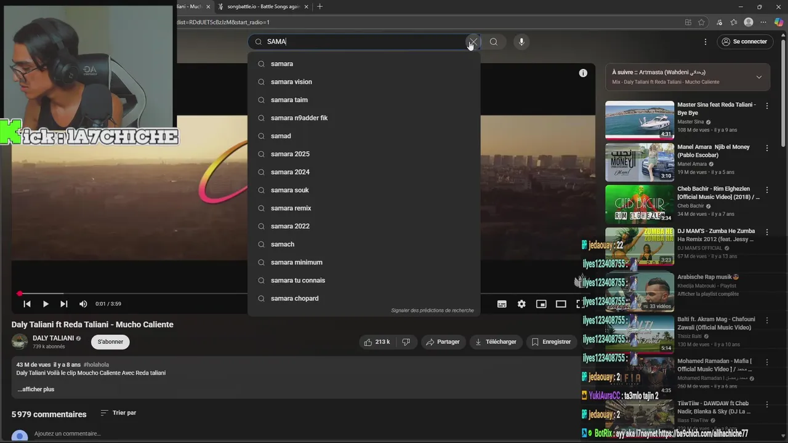
Task: Open options menu for Cheb Bachir Rim Elghezlen
Action: click(767, 190)
